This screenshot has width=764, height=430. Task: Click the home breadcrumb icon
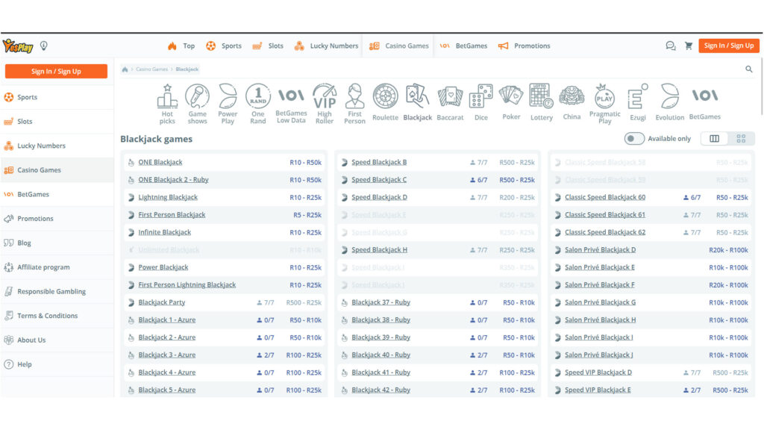(125, 69)
